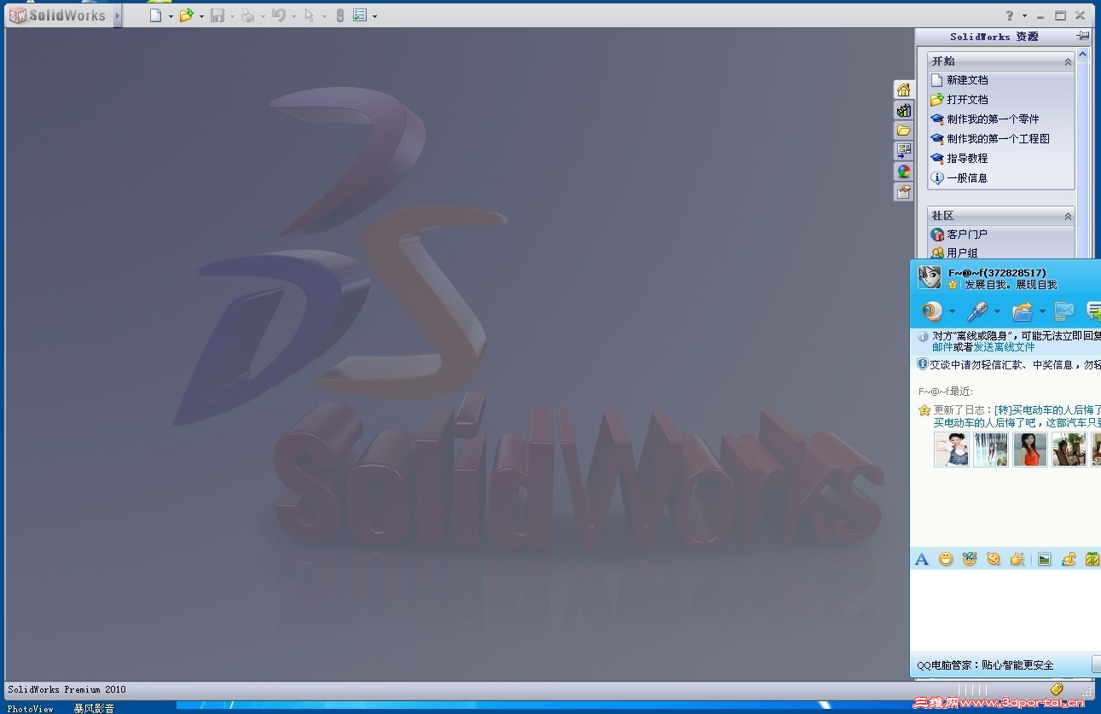Viewport: 1101px width, 714px height.
Task: Switch to the Appearances color ball tab
Action: pyautogui.click(x=903, y=171)
